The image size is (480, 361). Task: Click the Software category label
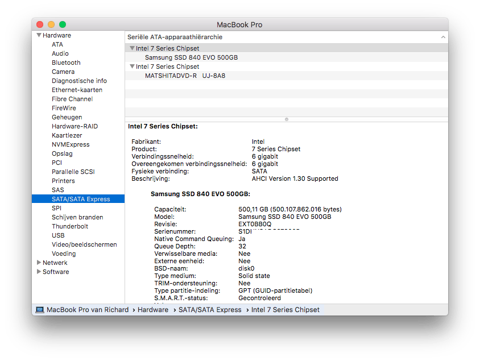tap(56, 272)
